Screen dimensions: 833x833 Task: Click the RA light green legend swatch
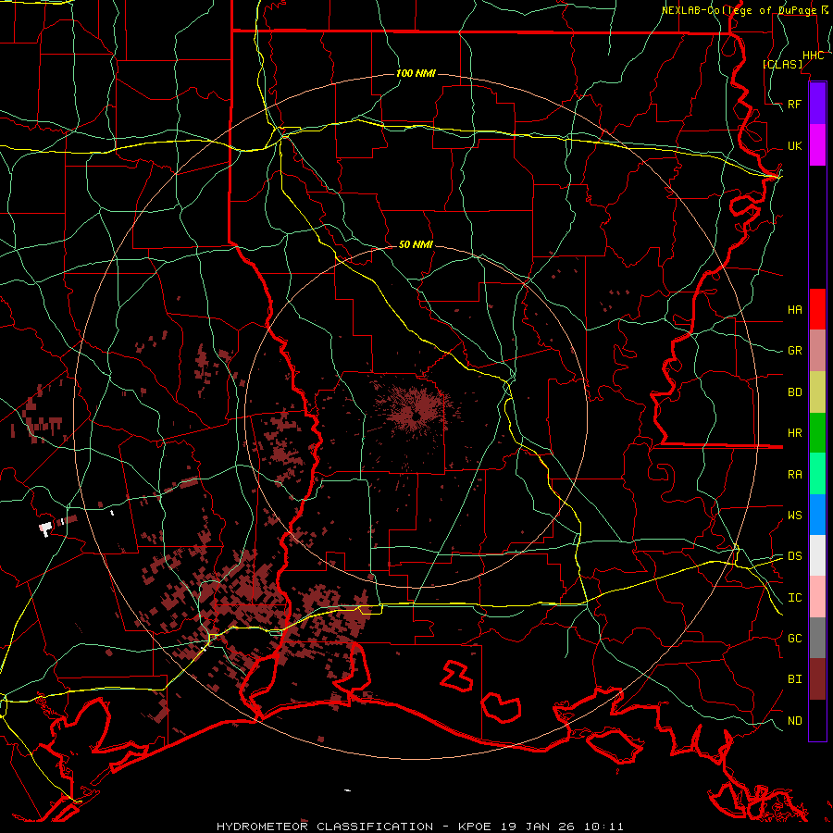[817, 474]
